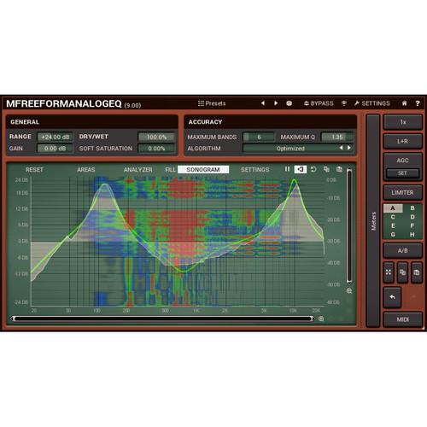Click the circular reset icon in graph toolbar

pos(313,169)
